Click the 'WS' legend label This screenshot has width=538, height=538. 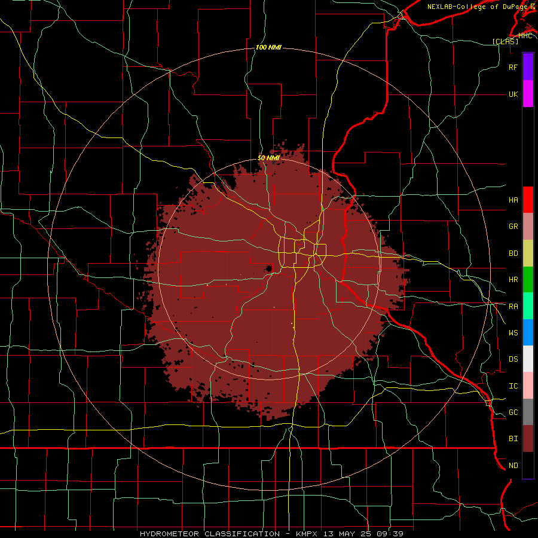513,333
